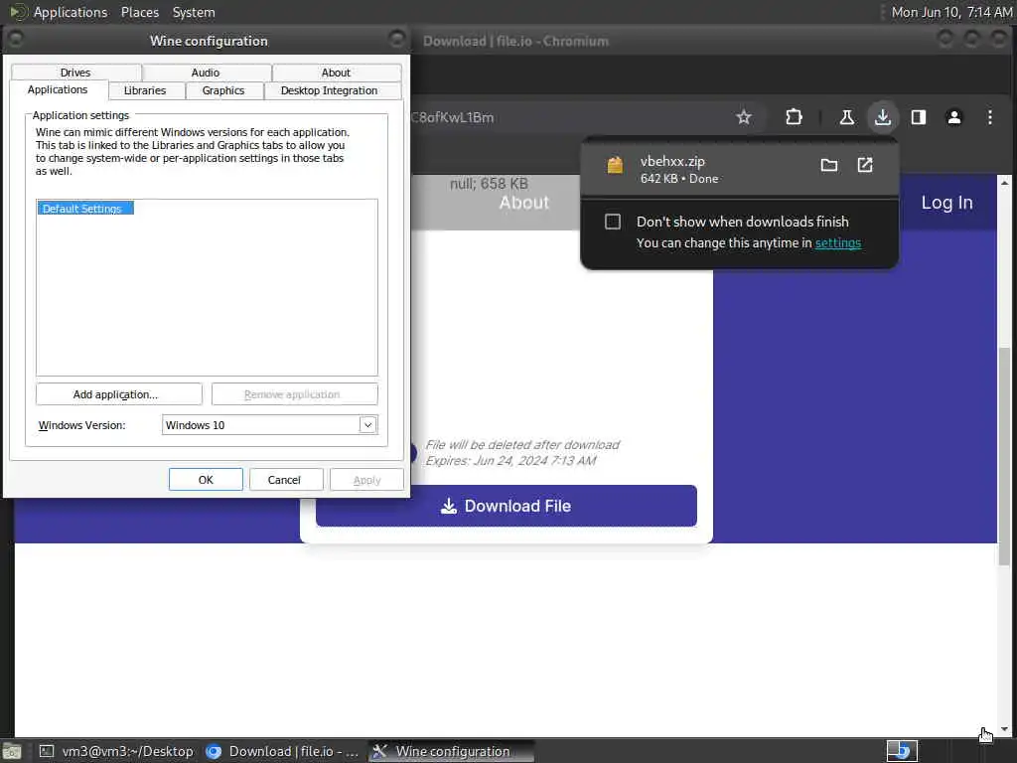1017x763 pixels.
Task: Open the side panel icon in Chromium
Action: click(918, 117)
